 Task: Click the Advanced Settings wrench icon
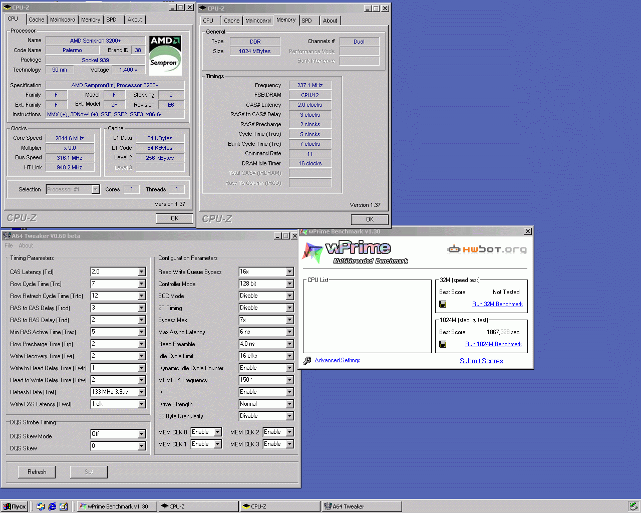point(307,360)
